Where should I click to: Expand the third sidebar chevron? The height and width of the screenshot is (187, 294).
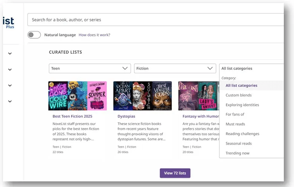(x=10, y=85)
